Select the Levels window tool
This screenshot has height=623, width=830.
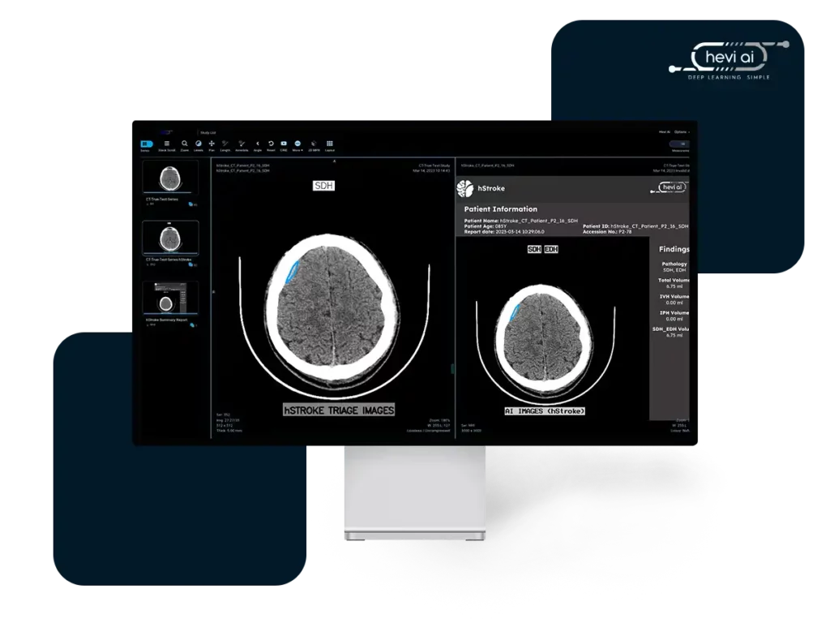[199, 144]
